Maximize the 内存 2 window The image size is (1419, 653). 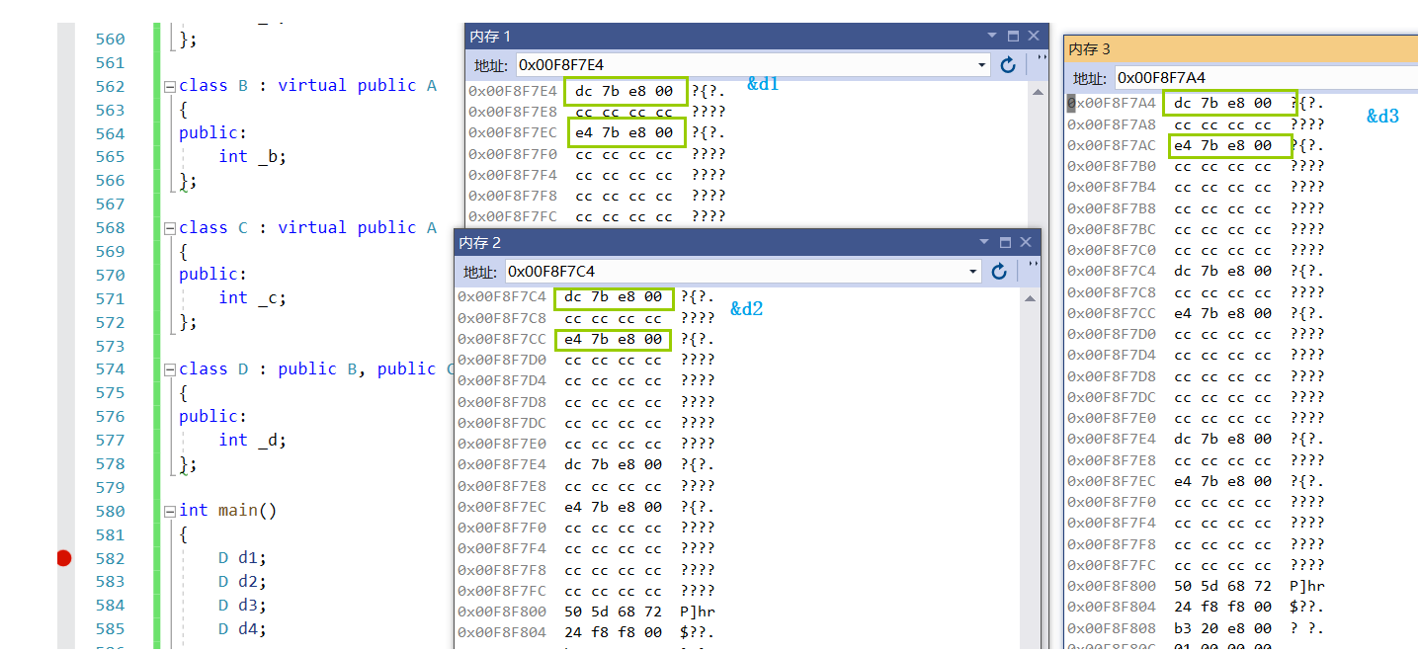(1005, 242)
